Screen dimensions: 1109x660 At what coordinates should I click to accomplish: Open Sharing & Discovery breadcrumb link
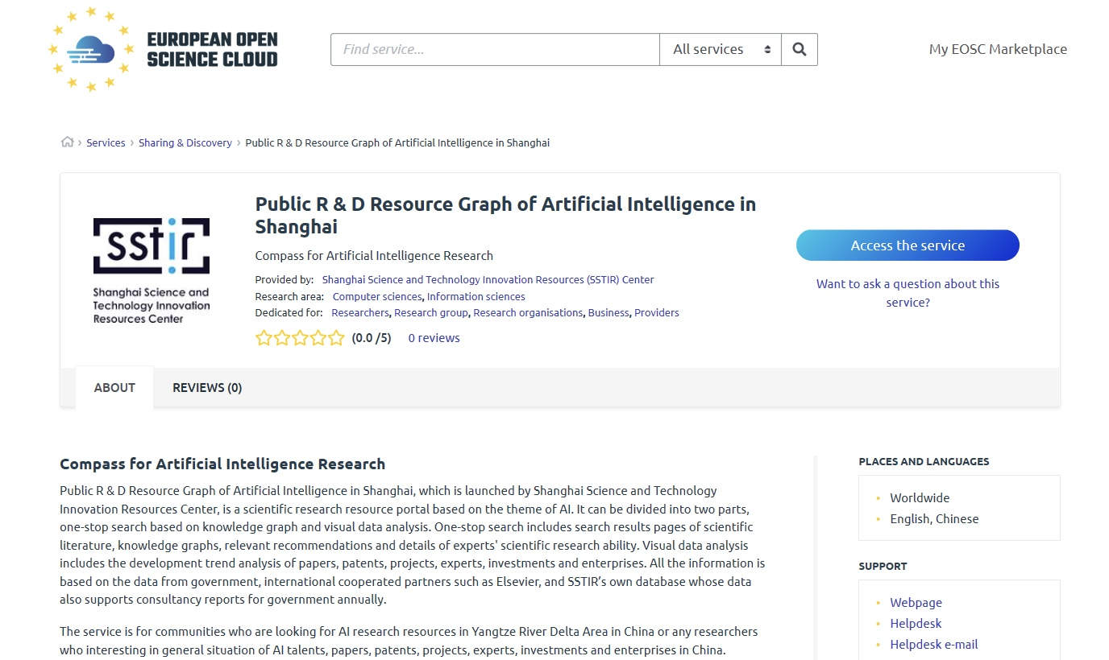click(x=185, y=142)
